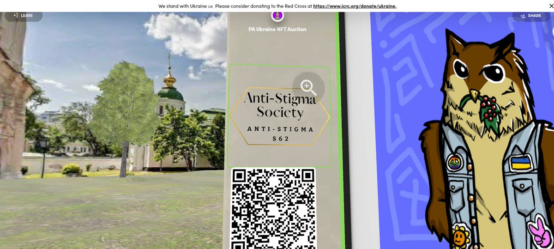Click the 'We stand with Ukraine' banner text
This screenshot has width=554, height=249.
tap(182, 6)
